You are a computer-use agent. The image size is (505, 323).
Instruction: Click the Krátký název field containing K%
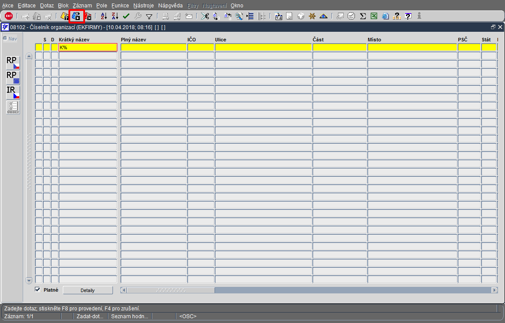(x=88, y=47)
